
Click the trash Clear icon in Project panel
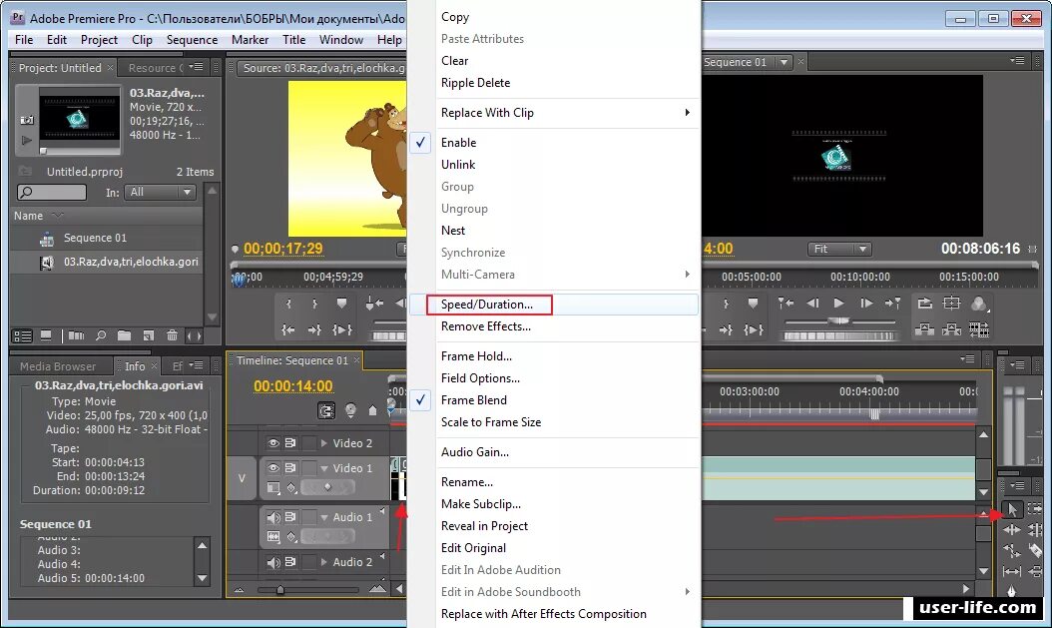173,335
